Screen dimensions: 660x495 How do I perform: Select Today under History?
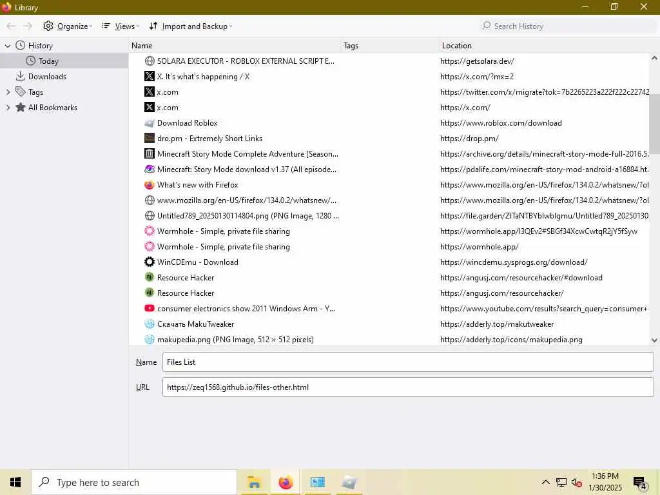pyautogui.click(x=64, y=61)
